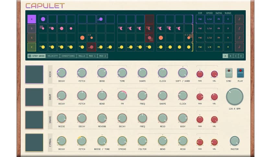Open the CONDITIONS tab

(x=68, y=56)
